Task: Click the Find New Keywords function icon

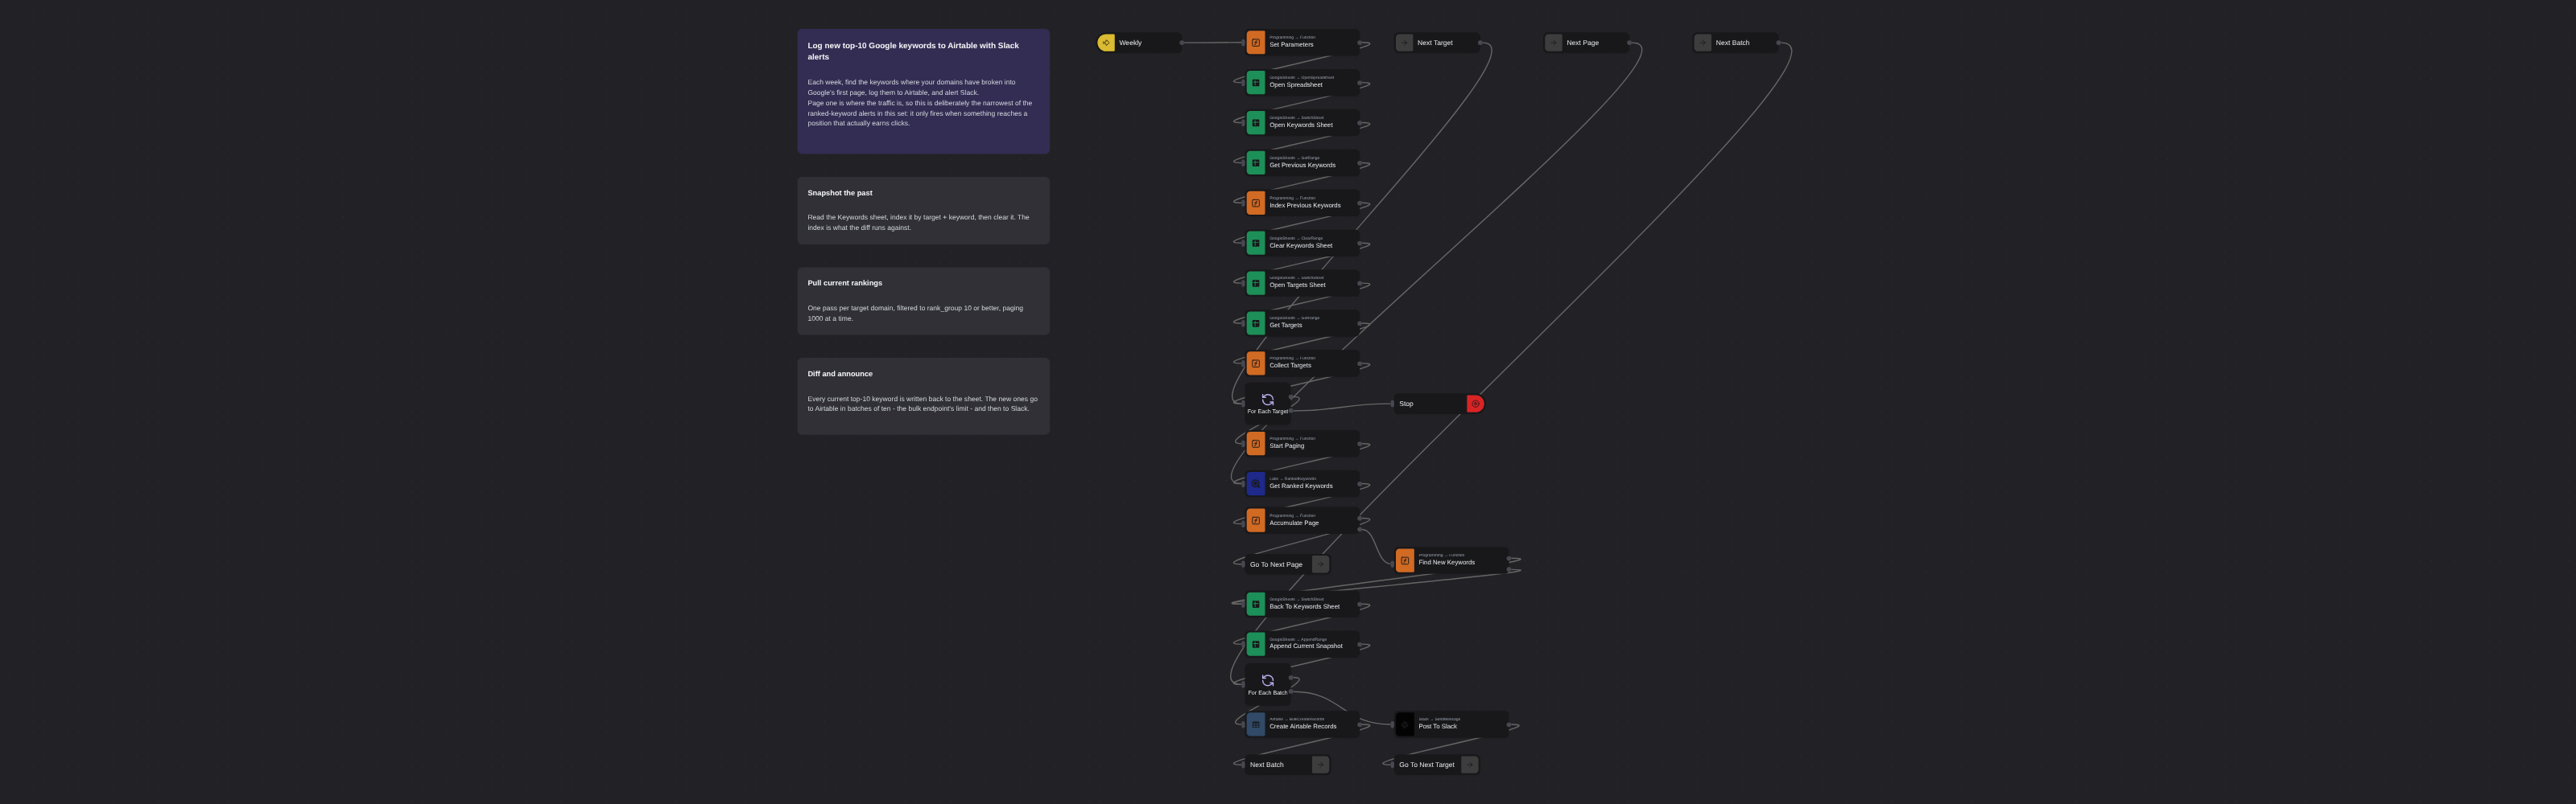Action: 1405,560
